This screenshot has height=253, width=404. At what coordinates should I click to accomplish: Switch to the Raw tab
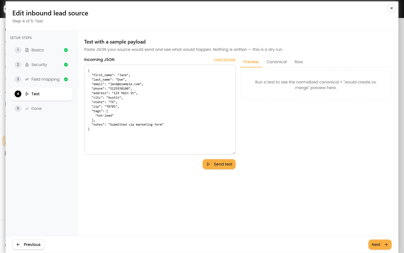(x=299, y=62)
